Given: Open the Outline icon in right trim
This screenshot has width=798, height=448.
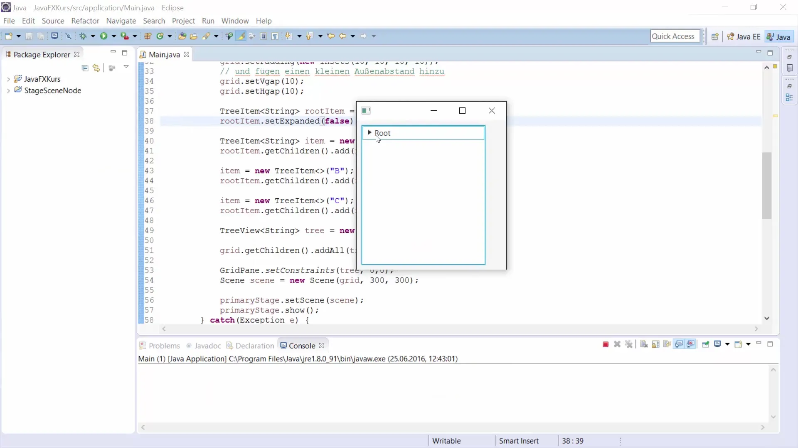Looking at the screenshot, I should coord(790,98).
